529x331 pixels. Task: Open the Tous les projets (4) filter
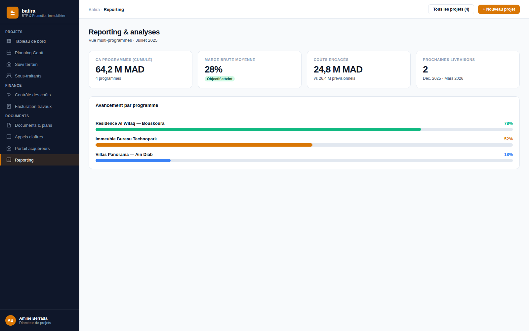(x=451, y=9)
